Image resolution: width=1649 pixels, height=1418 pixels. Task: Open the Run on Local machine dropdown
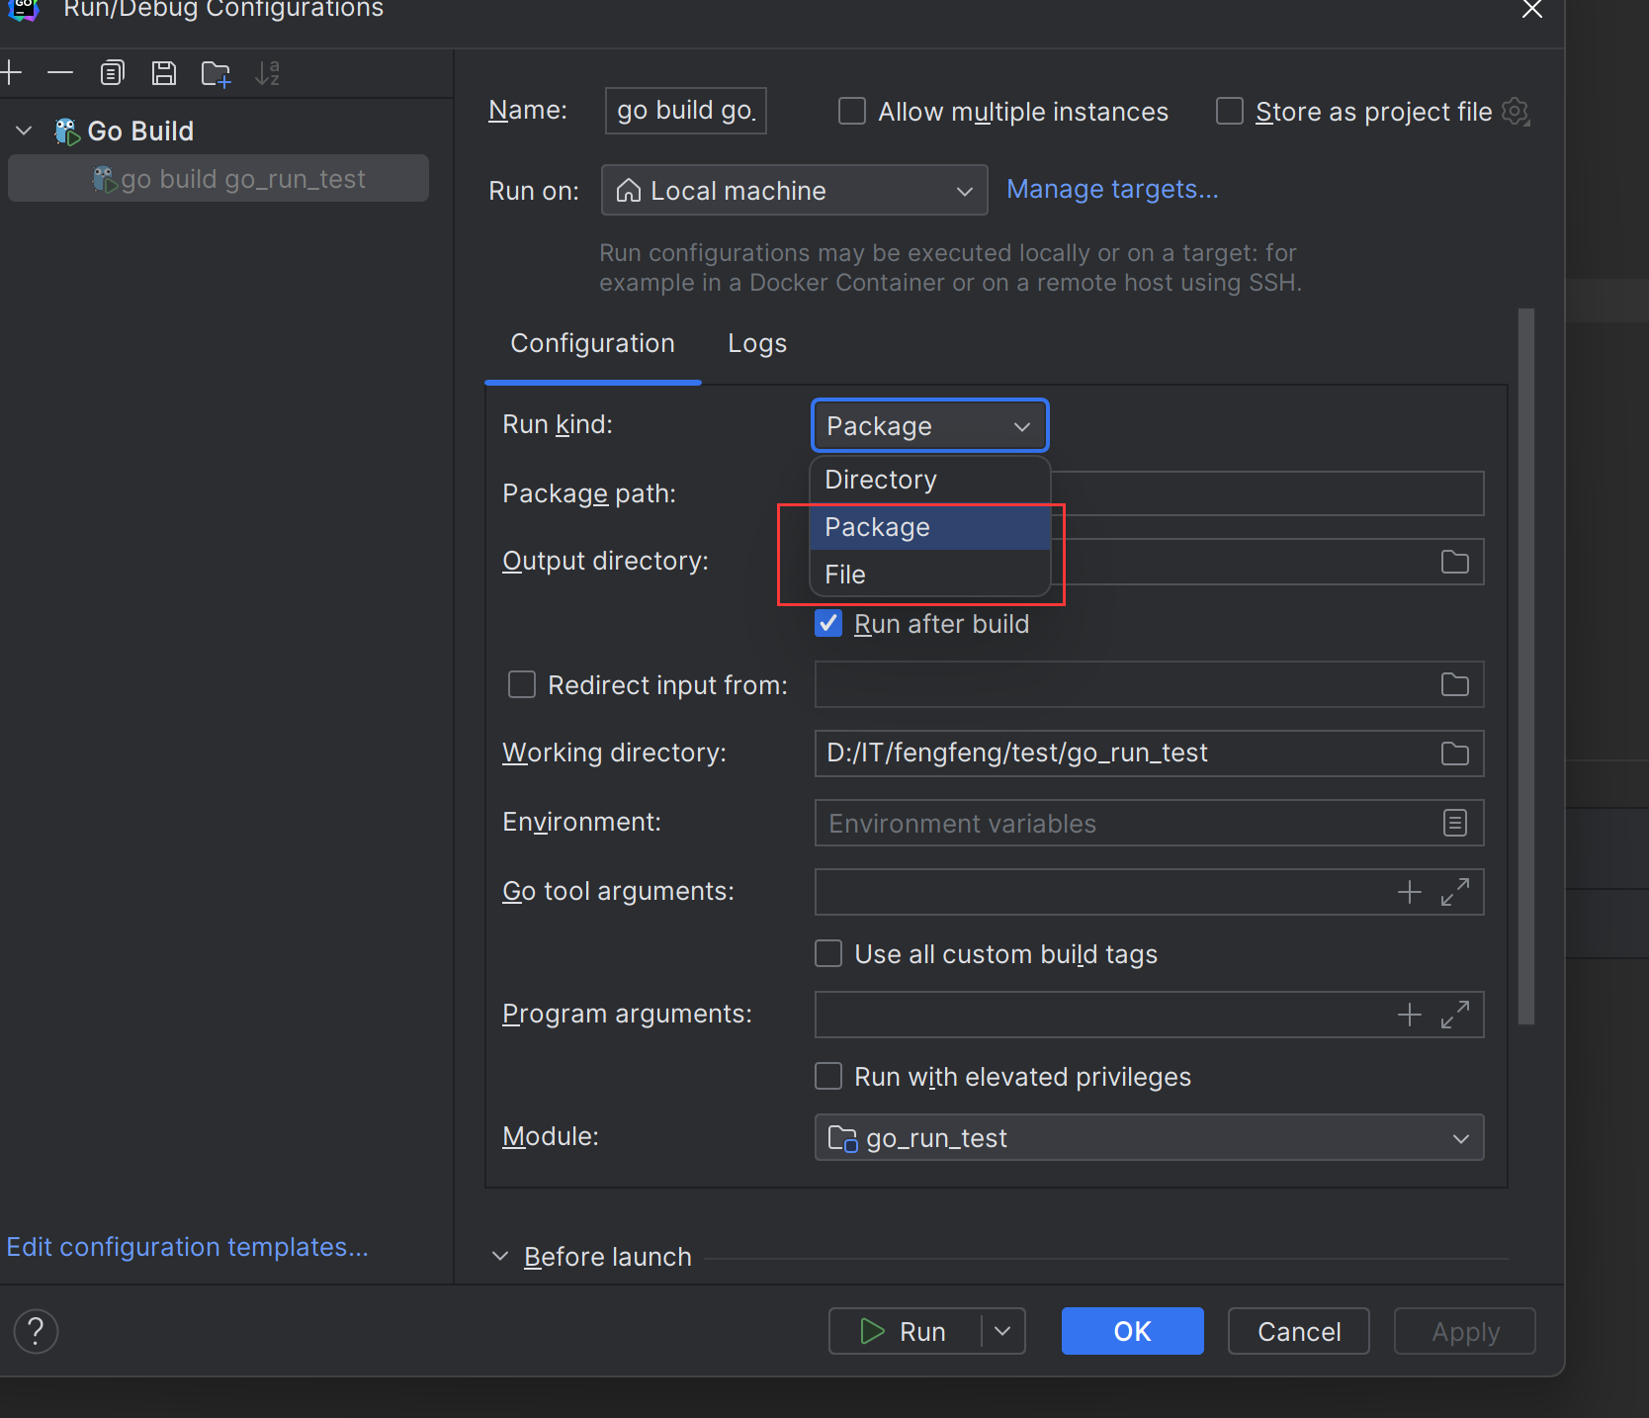[794, 191]
